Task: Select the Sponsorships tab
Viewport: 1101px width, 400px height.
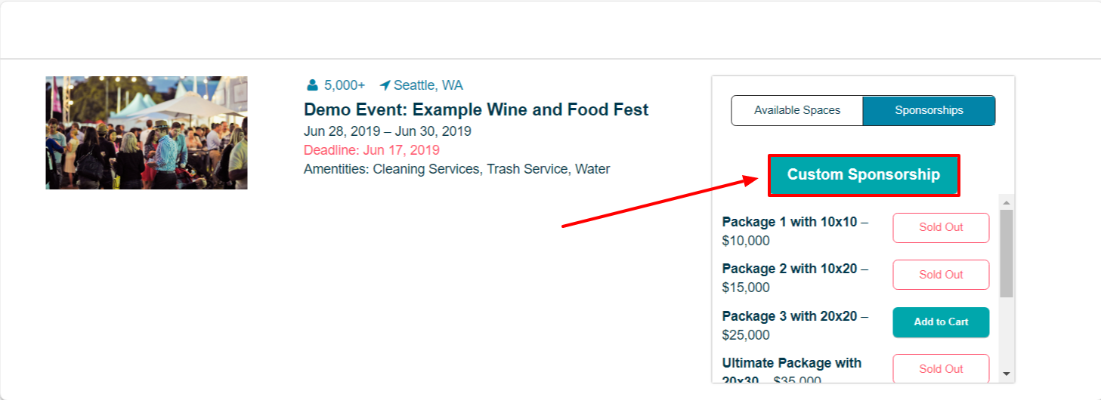Action: point(929,110)
